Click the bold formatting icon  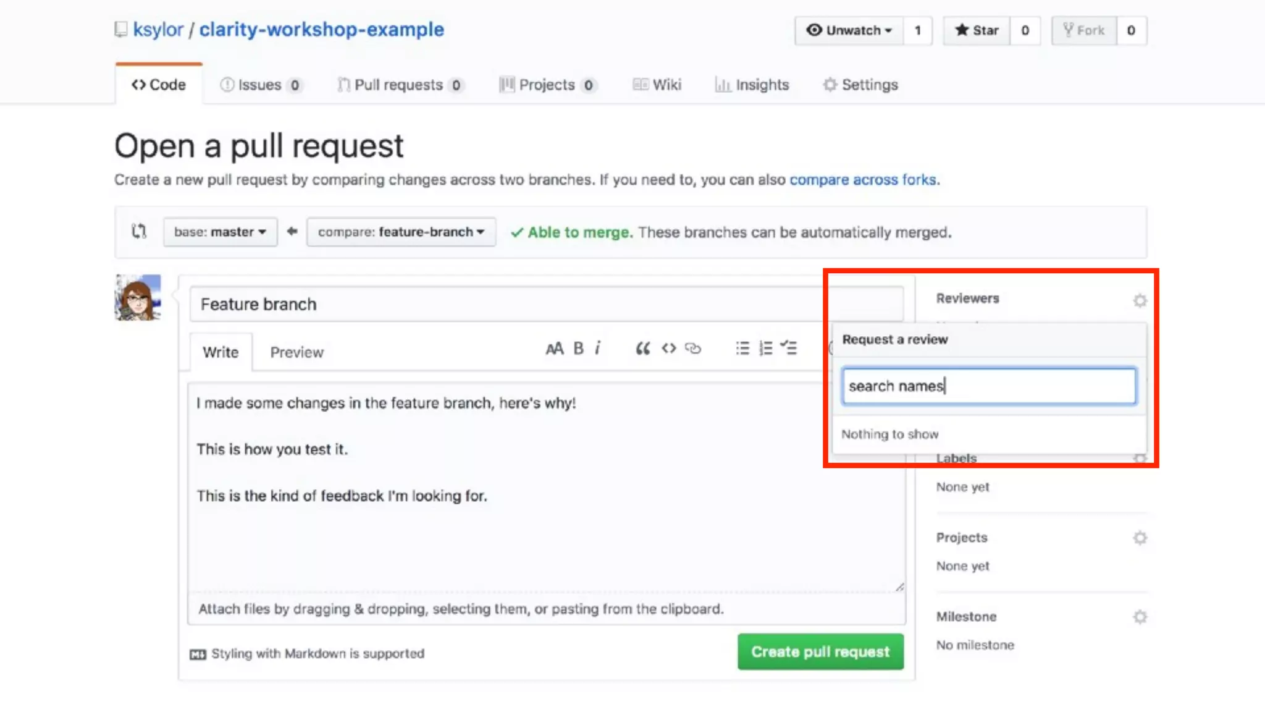(578, 349)
